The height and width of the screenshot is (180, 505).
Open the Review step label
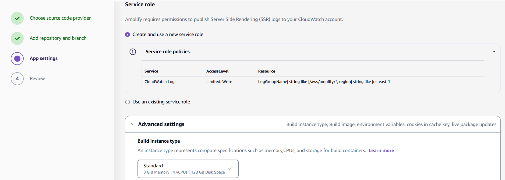point(37,78)
